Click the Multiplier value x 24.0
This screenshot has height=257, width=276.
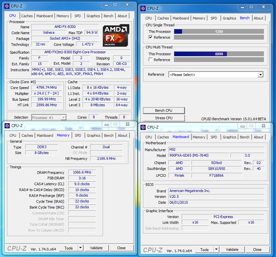point(46,93)
